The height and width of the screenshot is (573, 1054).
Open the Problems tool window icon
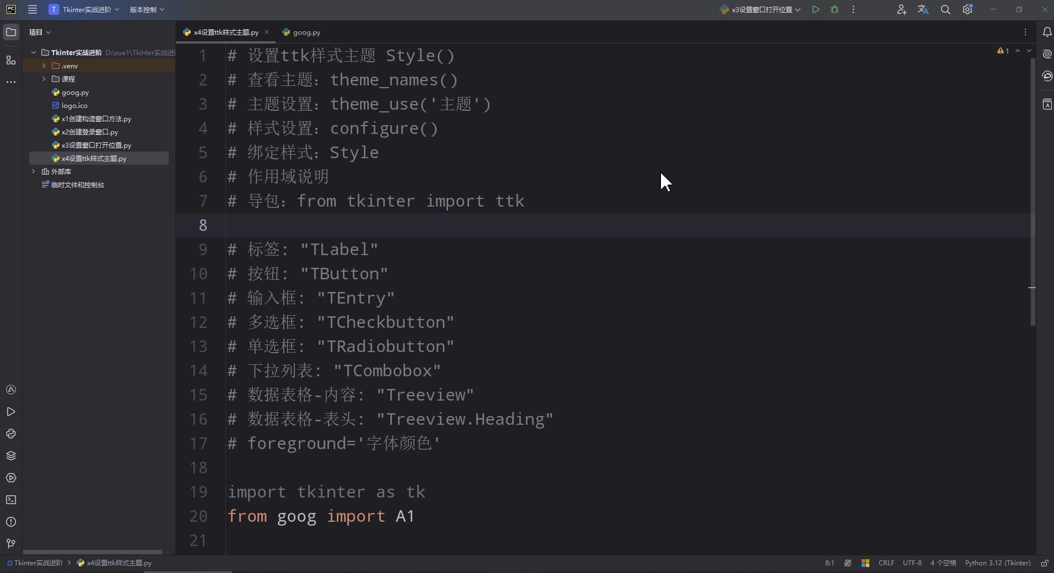(11, 522)
